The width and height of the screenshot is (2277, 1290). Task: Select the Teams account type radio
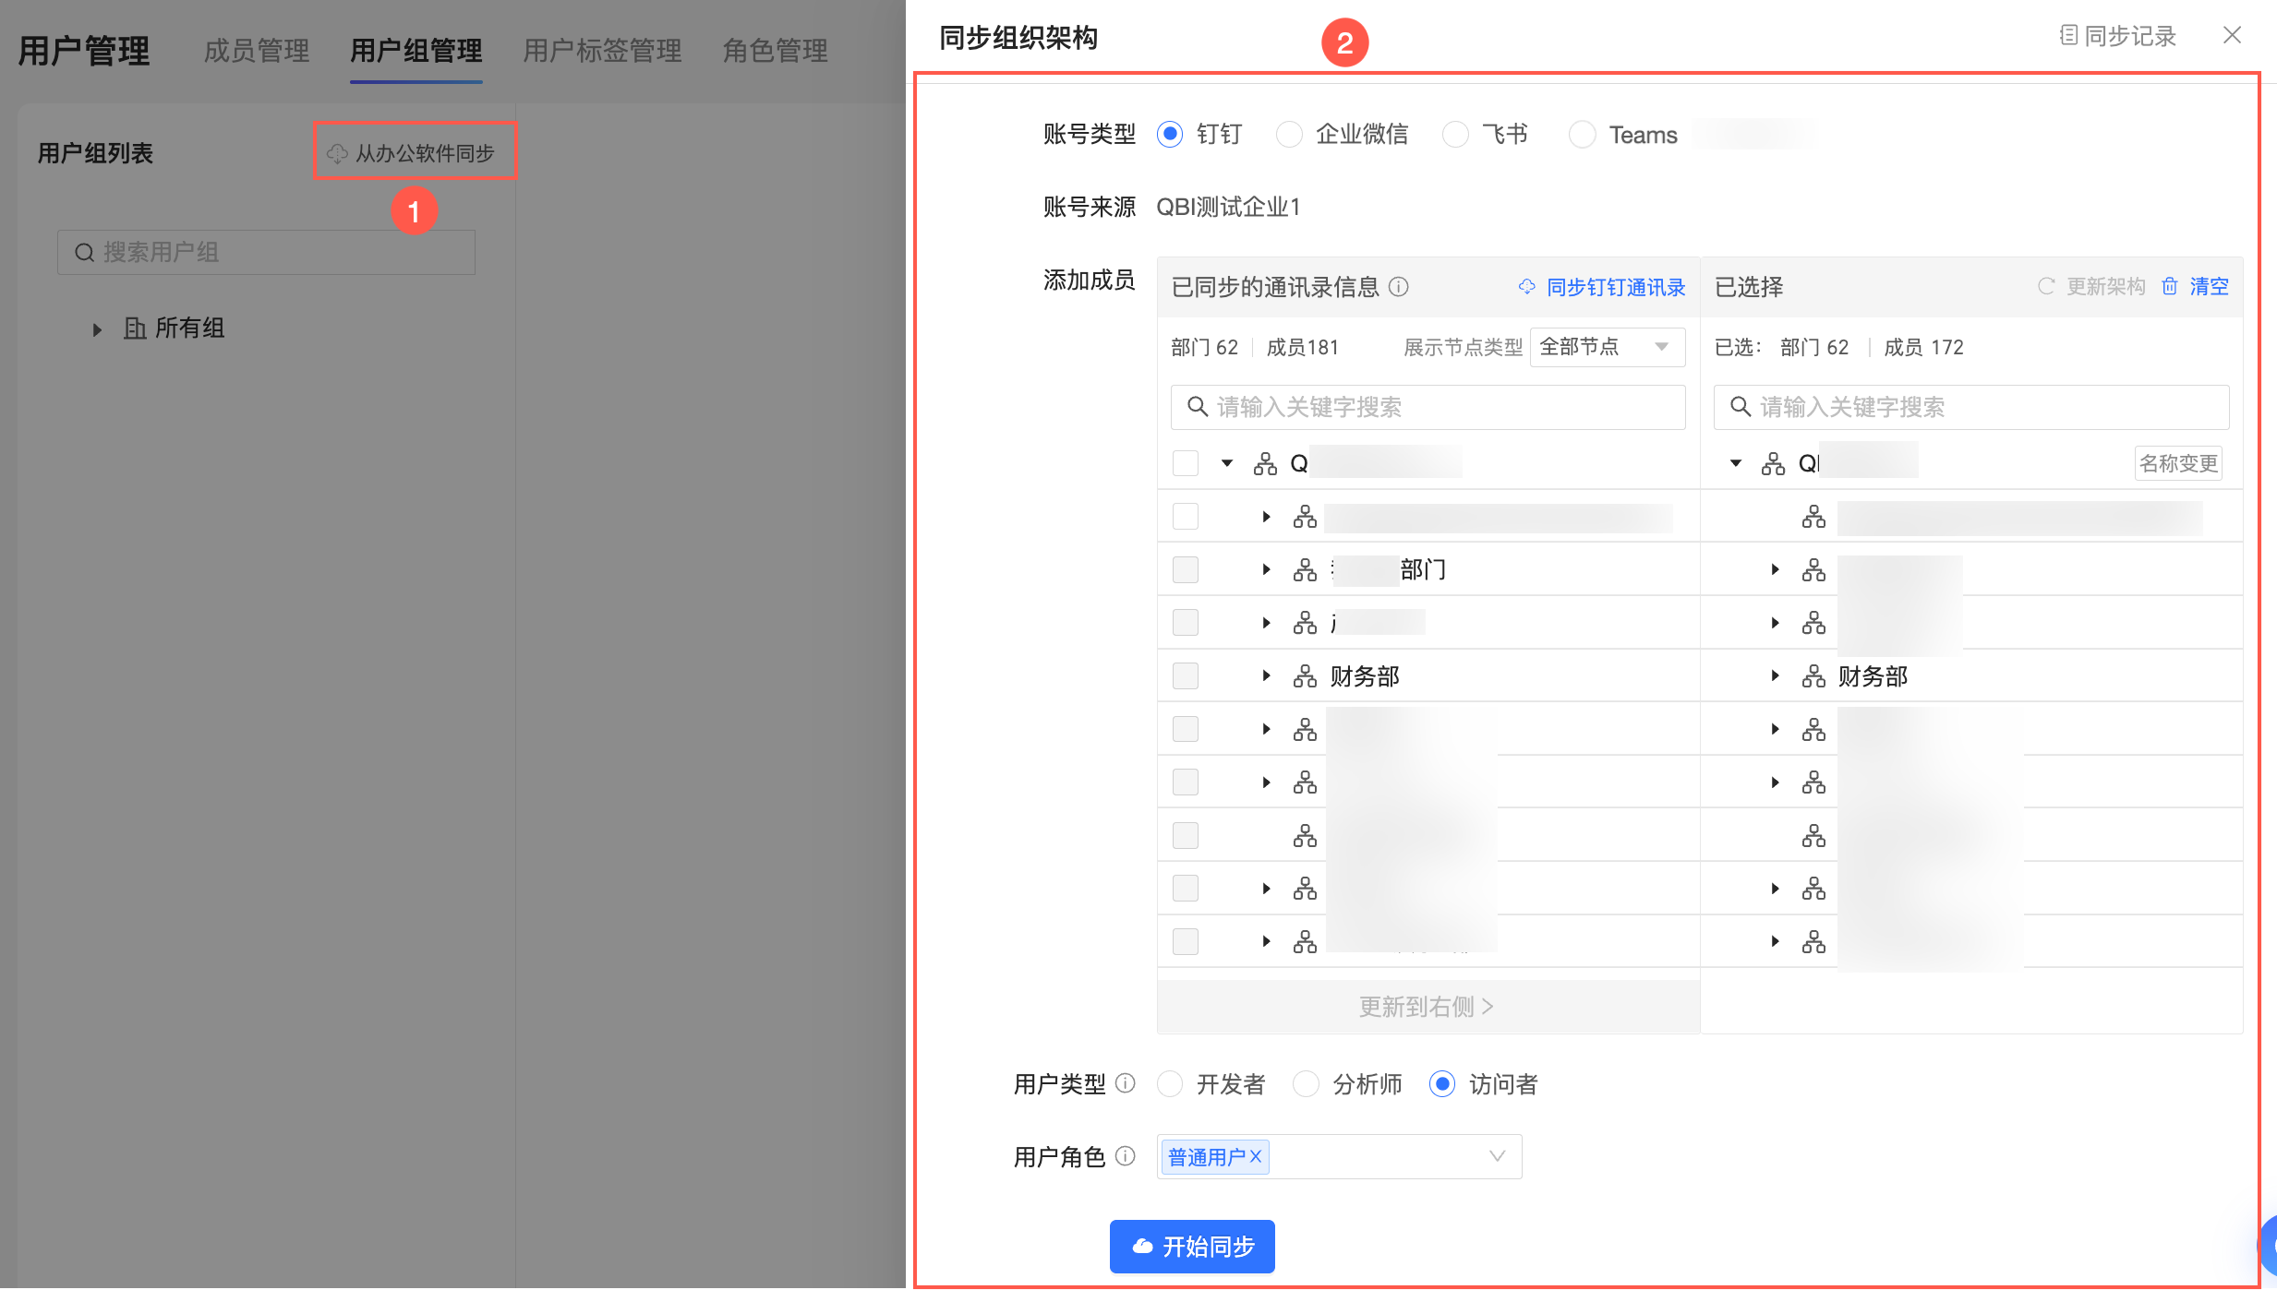pyautogui.click(x=1583, y=135)
